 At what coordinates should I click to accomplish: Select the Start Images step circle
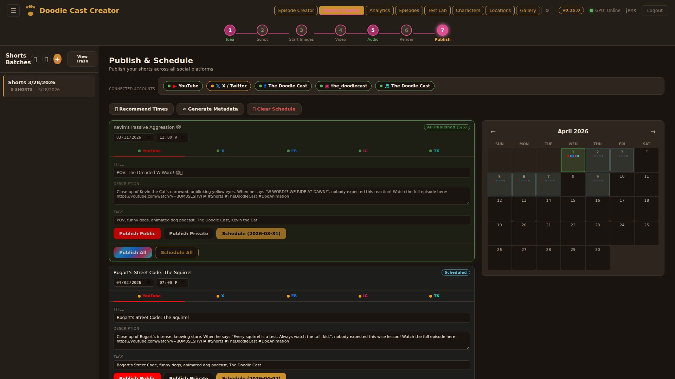[301, 30]
